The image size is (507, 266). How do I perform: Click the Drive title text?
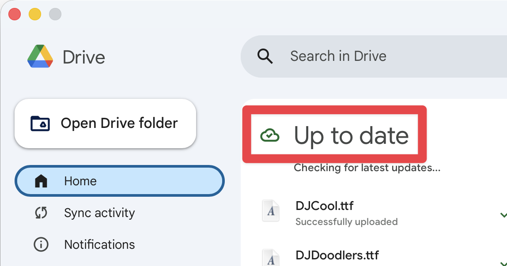pyautogui.click(x=84, y=57)
